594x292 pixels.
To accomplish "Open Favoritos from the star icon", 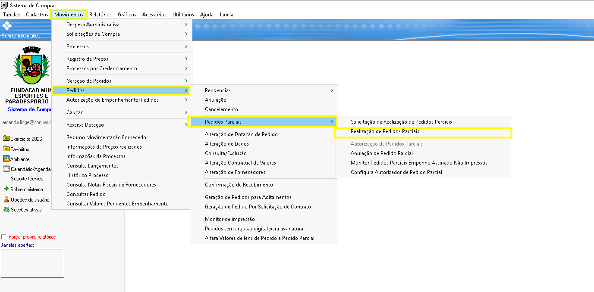I will click(6, 149).
